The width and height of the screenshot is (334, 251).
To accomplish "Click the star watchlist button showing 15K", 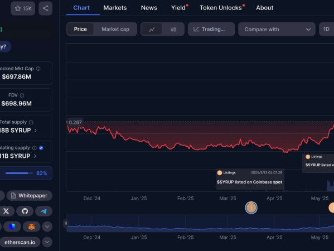I will [23, 8].
